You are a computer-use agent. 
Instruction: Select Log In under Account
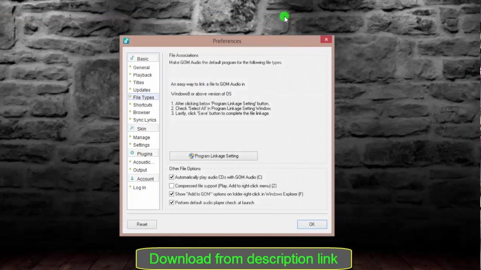click(139, 187)
